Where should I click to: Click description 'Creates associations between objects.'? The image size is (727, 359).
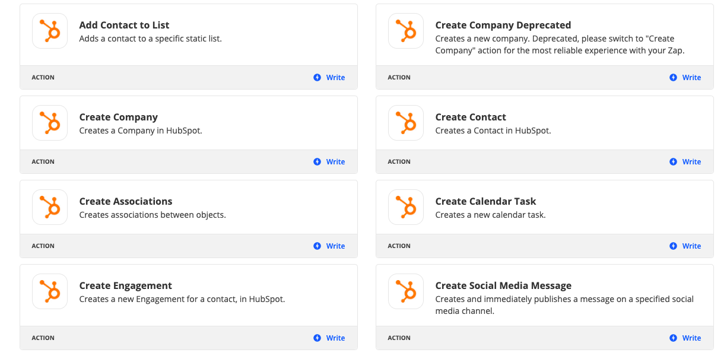pos(153,215)
